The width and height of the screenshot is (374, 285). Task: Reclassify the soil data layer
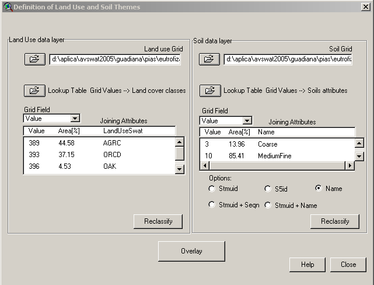[x=334, y=221]
